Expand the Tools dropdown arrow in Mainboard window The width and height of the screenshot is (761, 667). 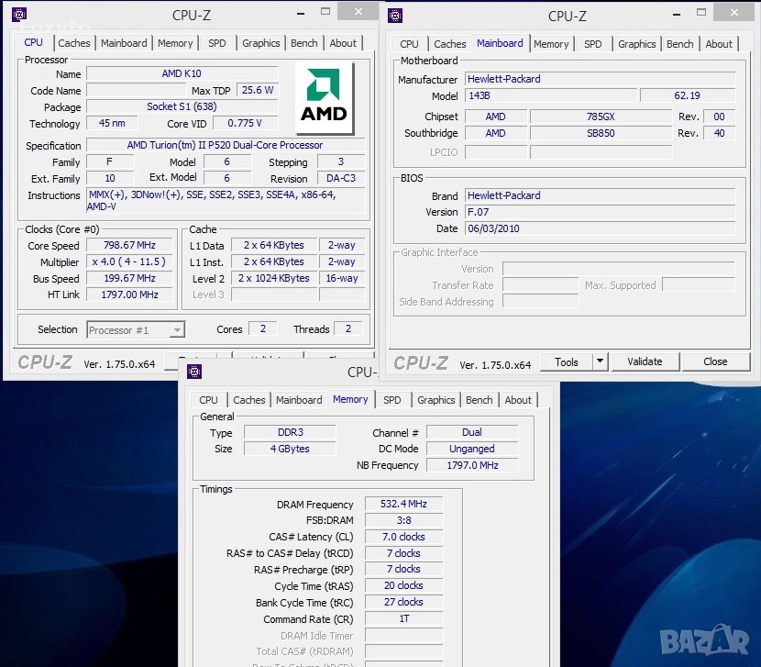tap(600, 361)
